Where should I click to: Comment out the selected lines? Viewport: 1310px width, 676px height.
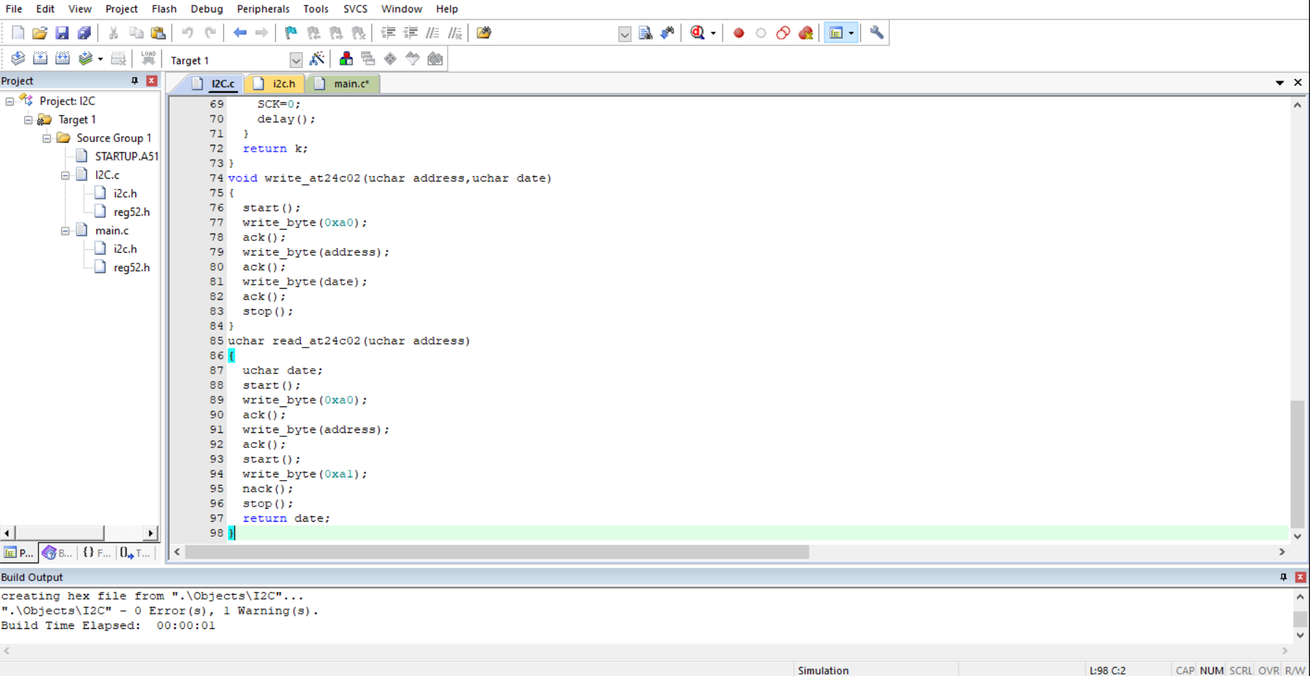tap(433, 33)
